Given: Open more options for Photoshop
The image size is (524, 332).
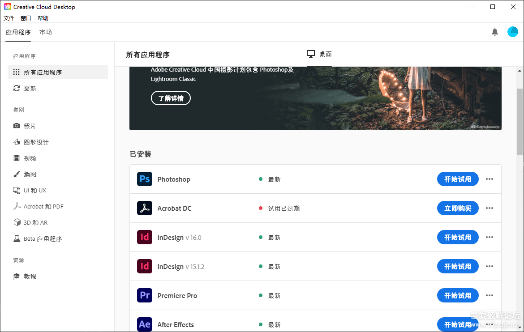Looking at the screenshot, I should click(489, 179).
